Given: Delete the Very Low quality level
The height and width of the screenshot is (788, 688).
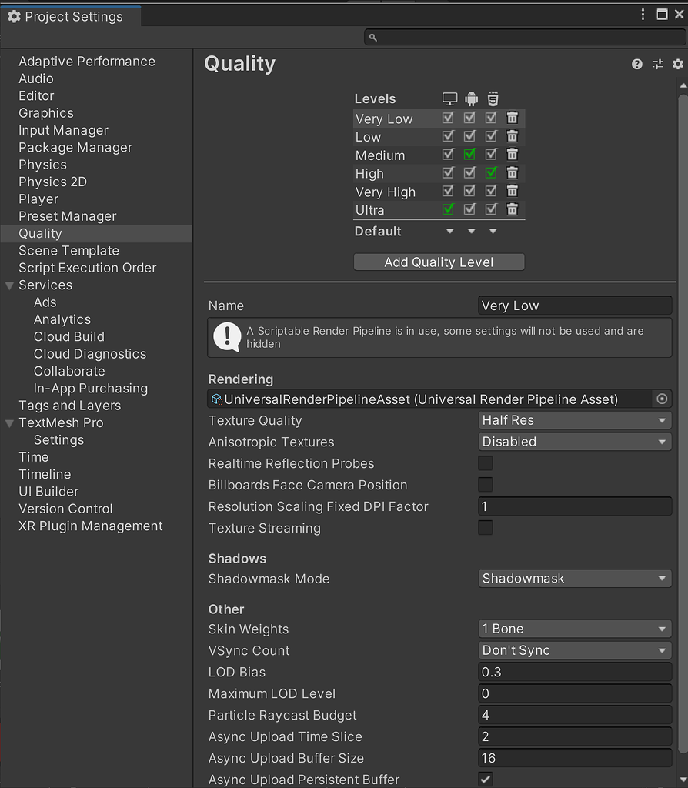Looking at the screenshot, I should click(513, 119).
